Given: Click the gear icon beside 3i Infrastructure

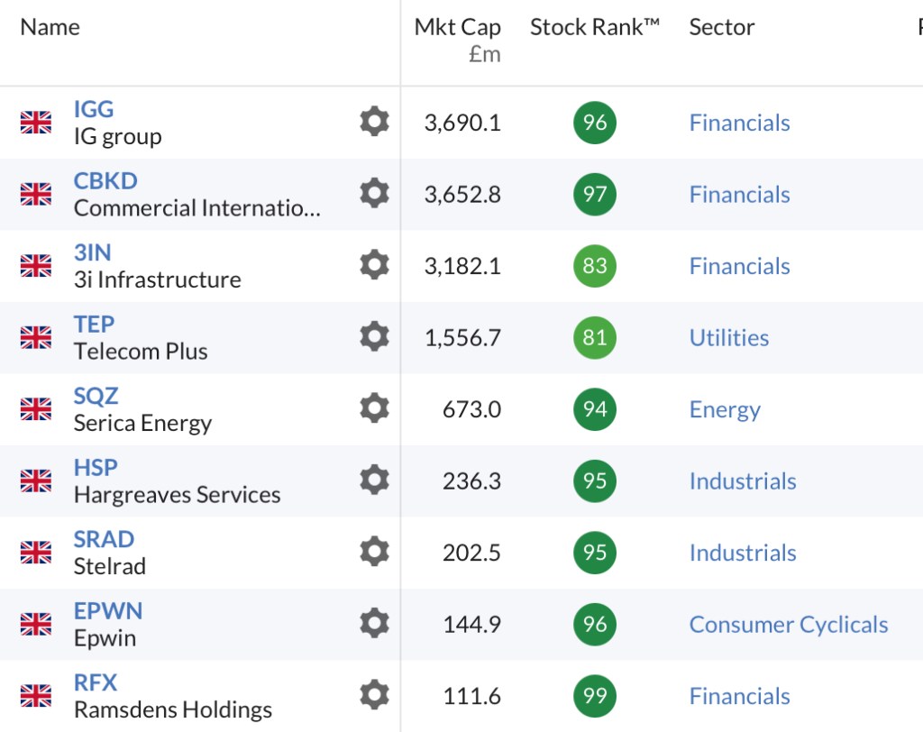Looking at the screenshot, I should click(374, 265).
